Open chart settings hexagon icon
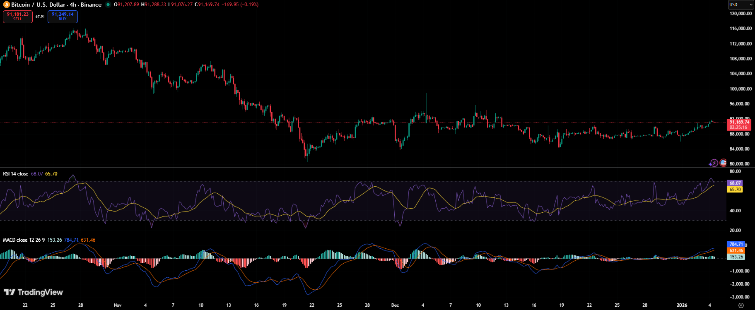This screenshot has width=755, height=310. tap(741, 305)
